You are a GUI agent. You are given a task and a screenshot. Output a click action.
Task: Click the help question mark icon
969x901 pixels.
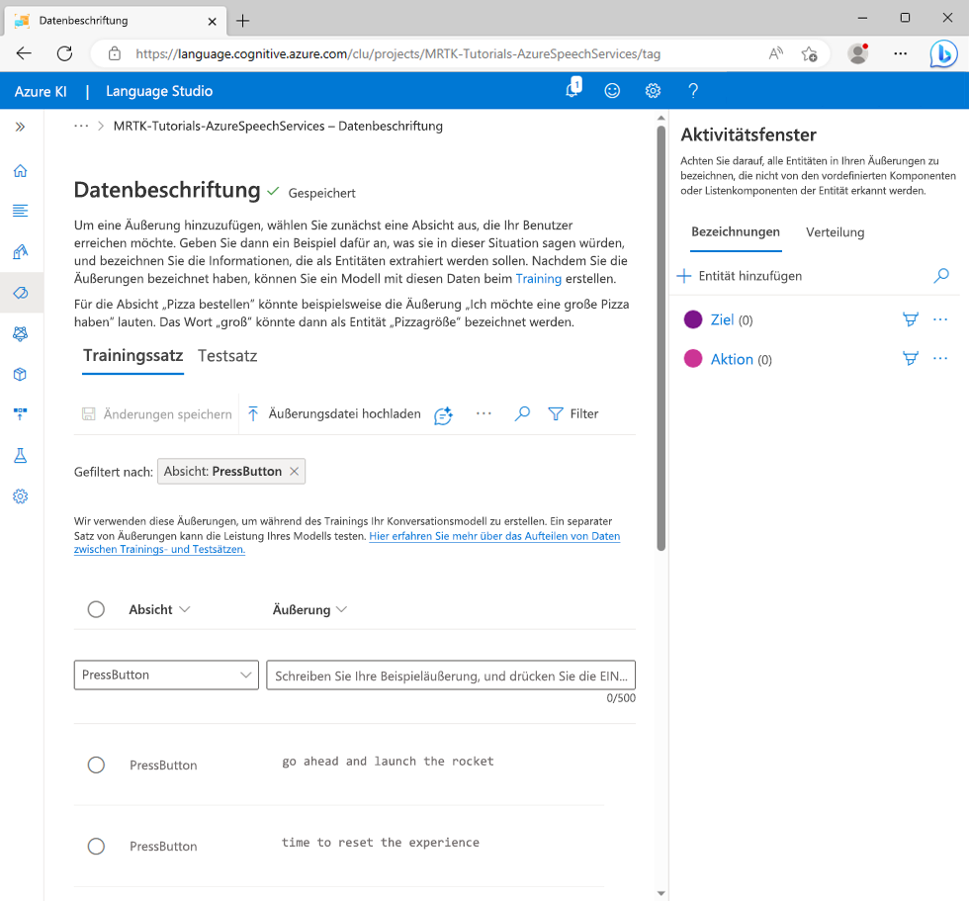(x=693, y=91)
